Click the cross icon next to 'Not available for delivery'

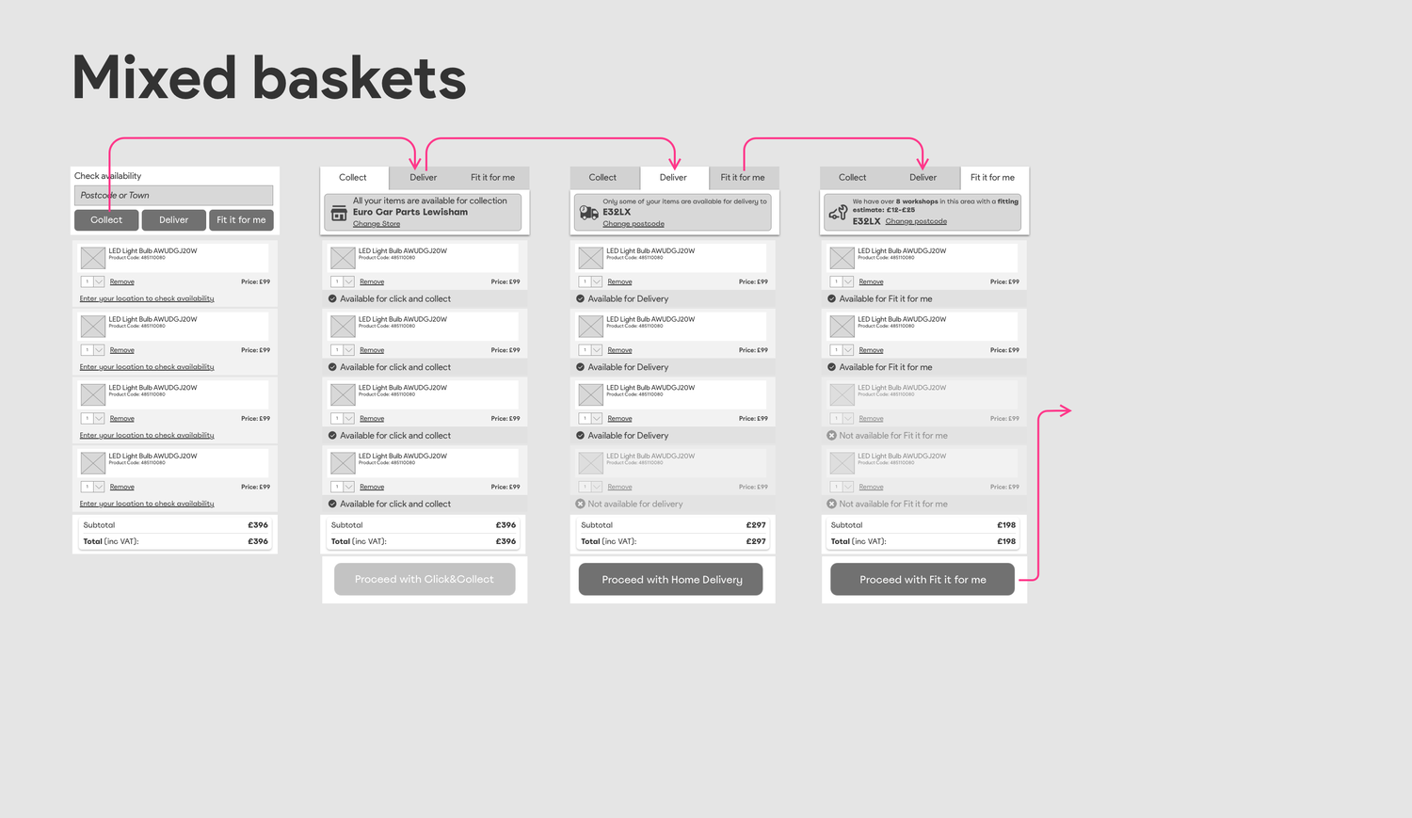click(580, 504)
